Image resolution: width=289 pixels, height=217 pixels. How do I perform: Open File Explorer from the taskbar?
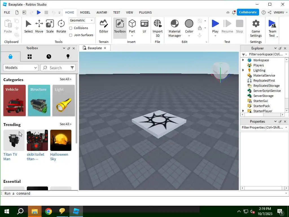(x=34, y=211)
